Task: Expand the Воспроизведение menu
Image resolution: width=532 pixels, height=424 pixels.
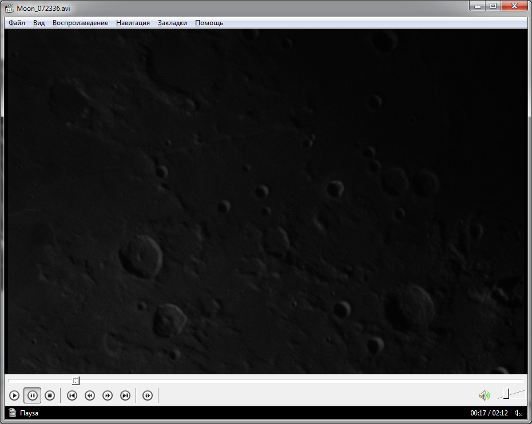Action: pyautogui.click(x=80, y=23)
